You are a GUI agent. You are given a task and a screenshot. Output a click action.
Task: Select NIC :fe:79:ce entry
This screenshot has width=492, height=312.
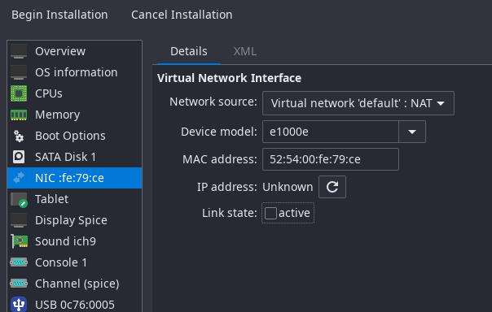pyautogui.click(x=75, y=178)
